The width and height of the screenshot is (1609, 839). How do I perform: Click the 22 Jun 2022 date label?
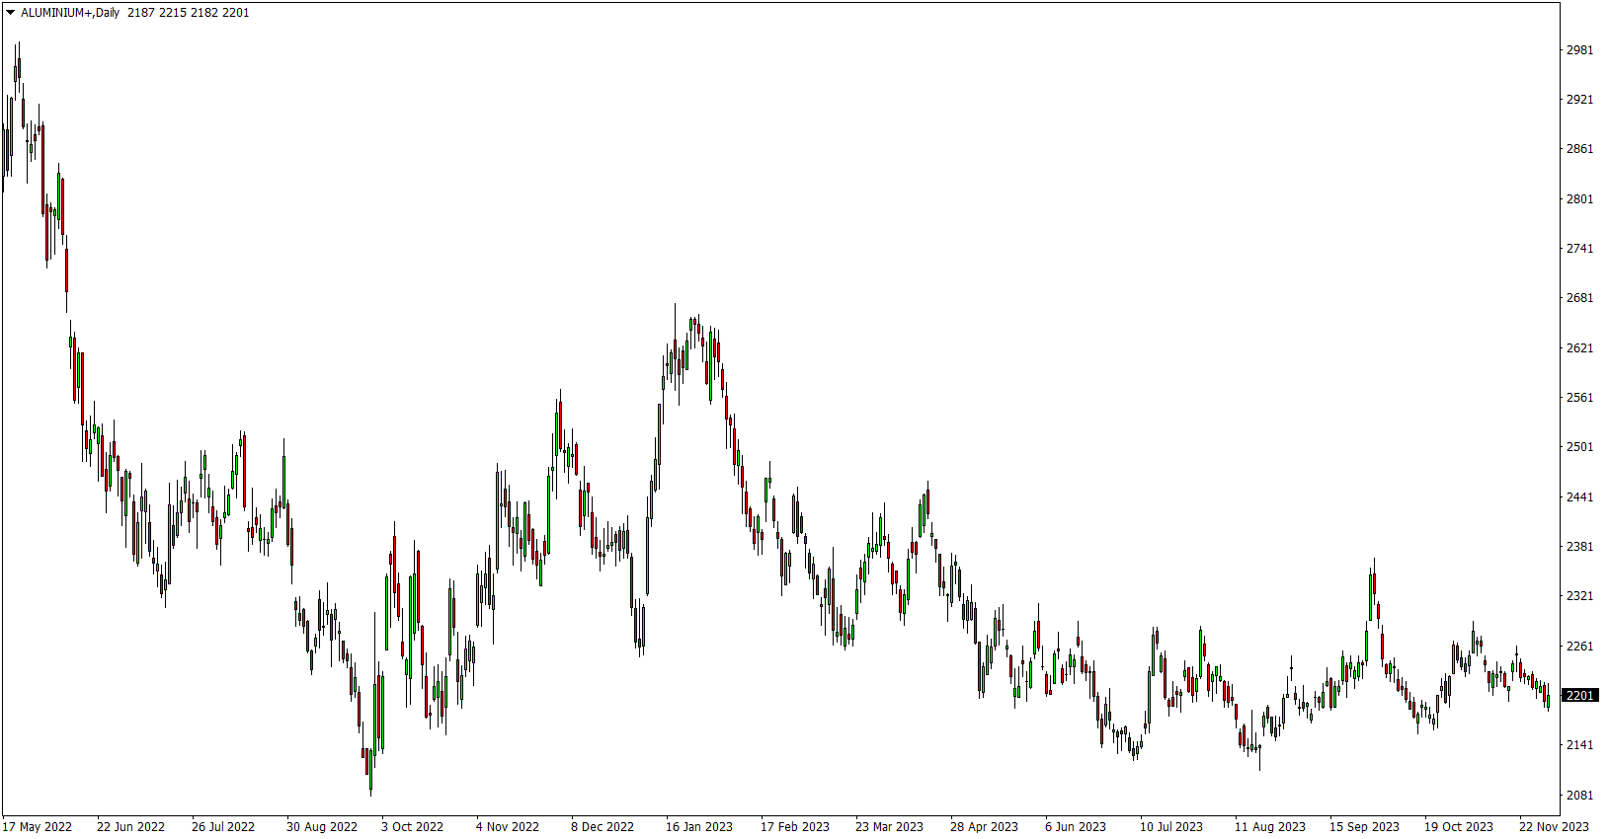point(130,827)
